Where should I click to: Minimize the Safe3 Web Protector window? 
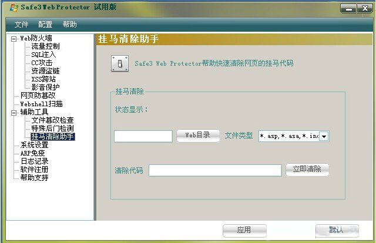tap(348, 9)
